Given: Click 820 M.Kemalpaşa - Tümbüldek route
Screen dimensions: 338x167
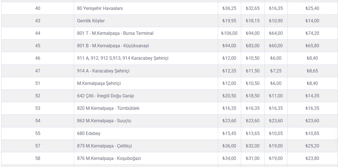Looking at the screenshot, I should pos(108,108).
